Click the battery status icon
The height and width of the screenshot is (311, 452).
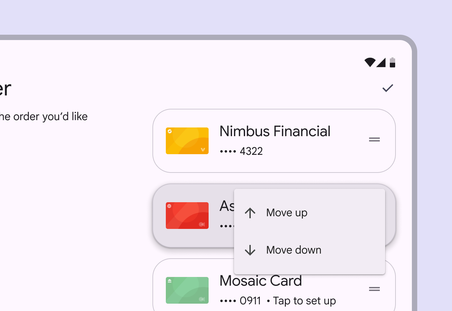[x=392, y=62]
